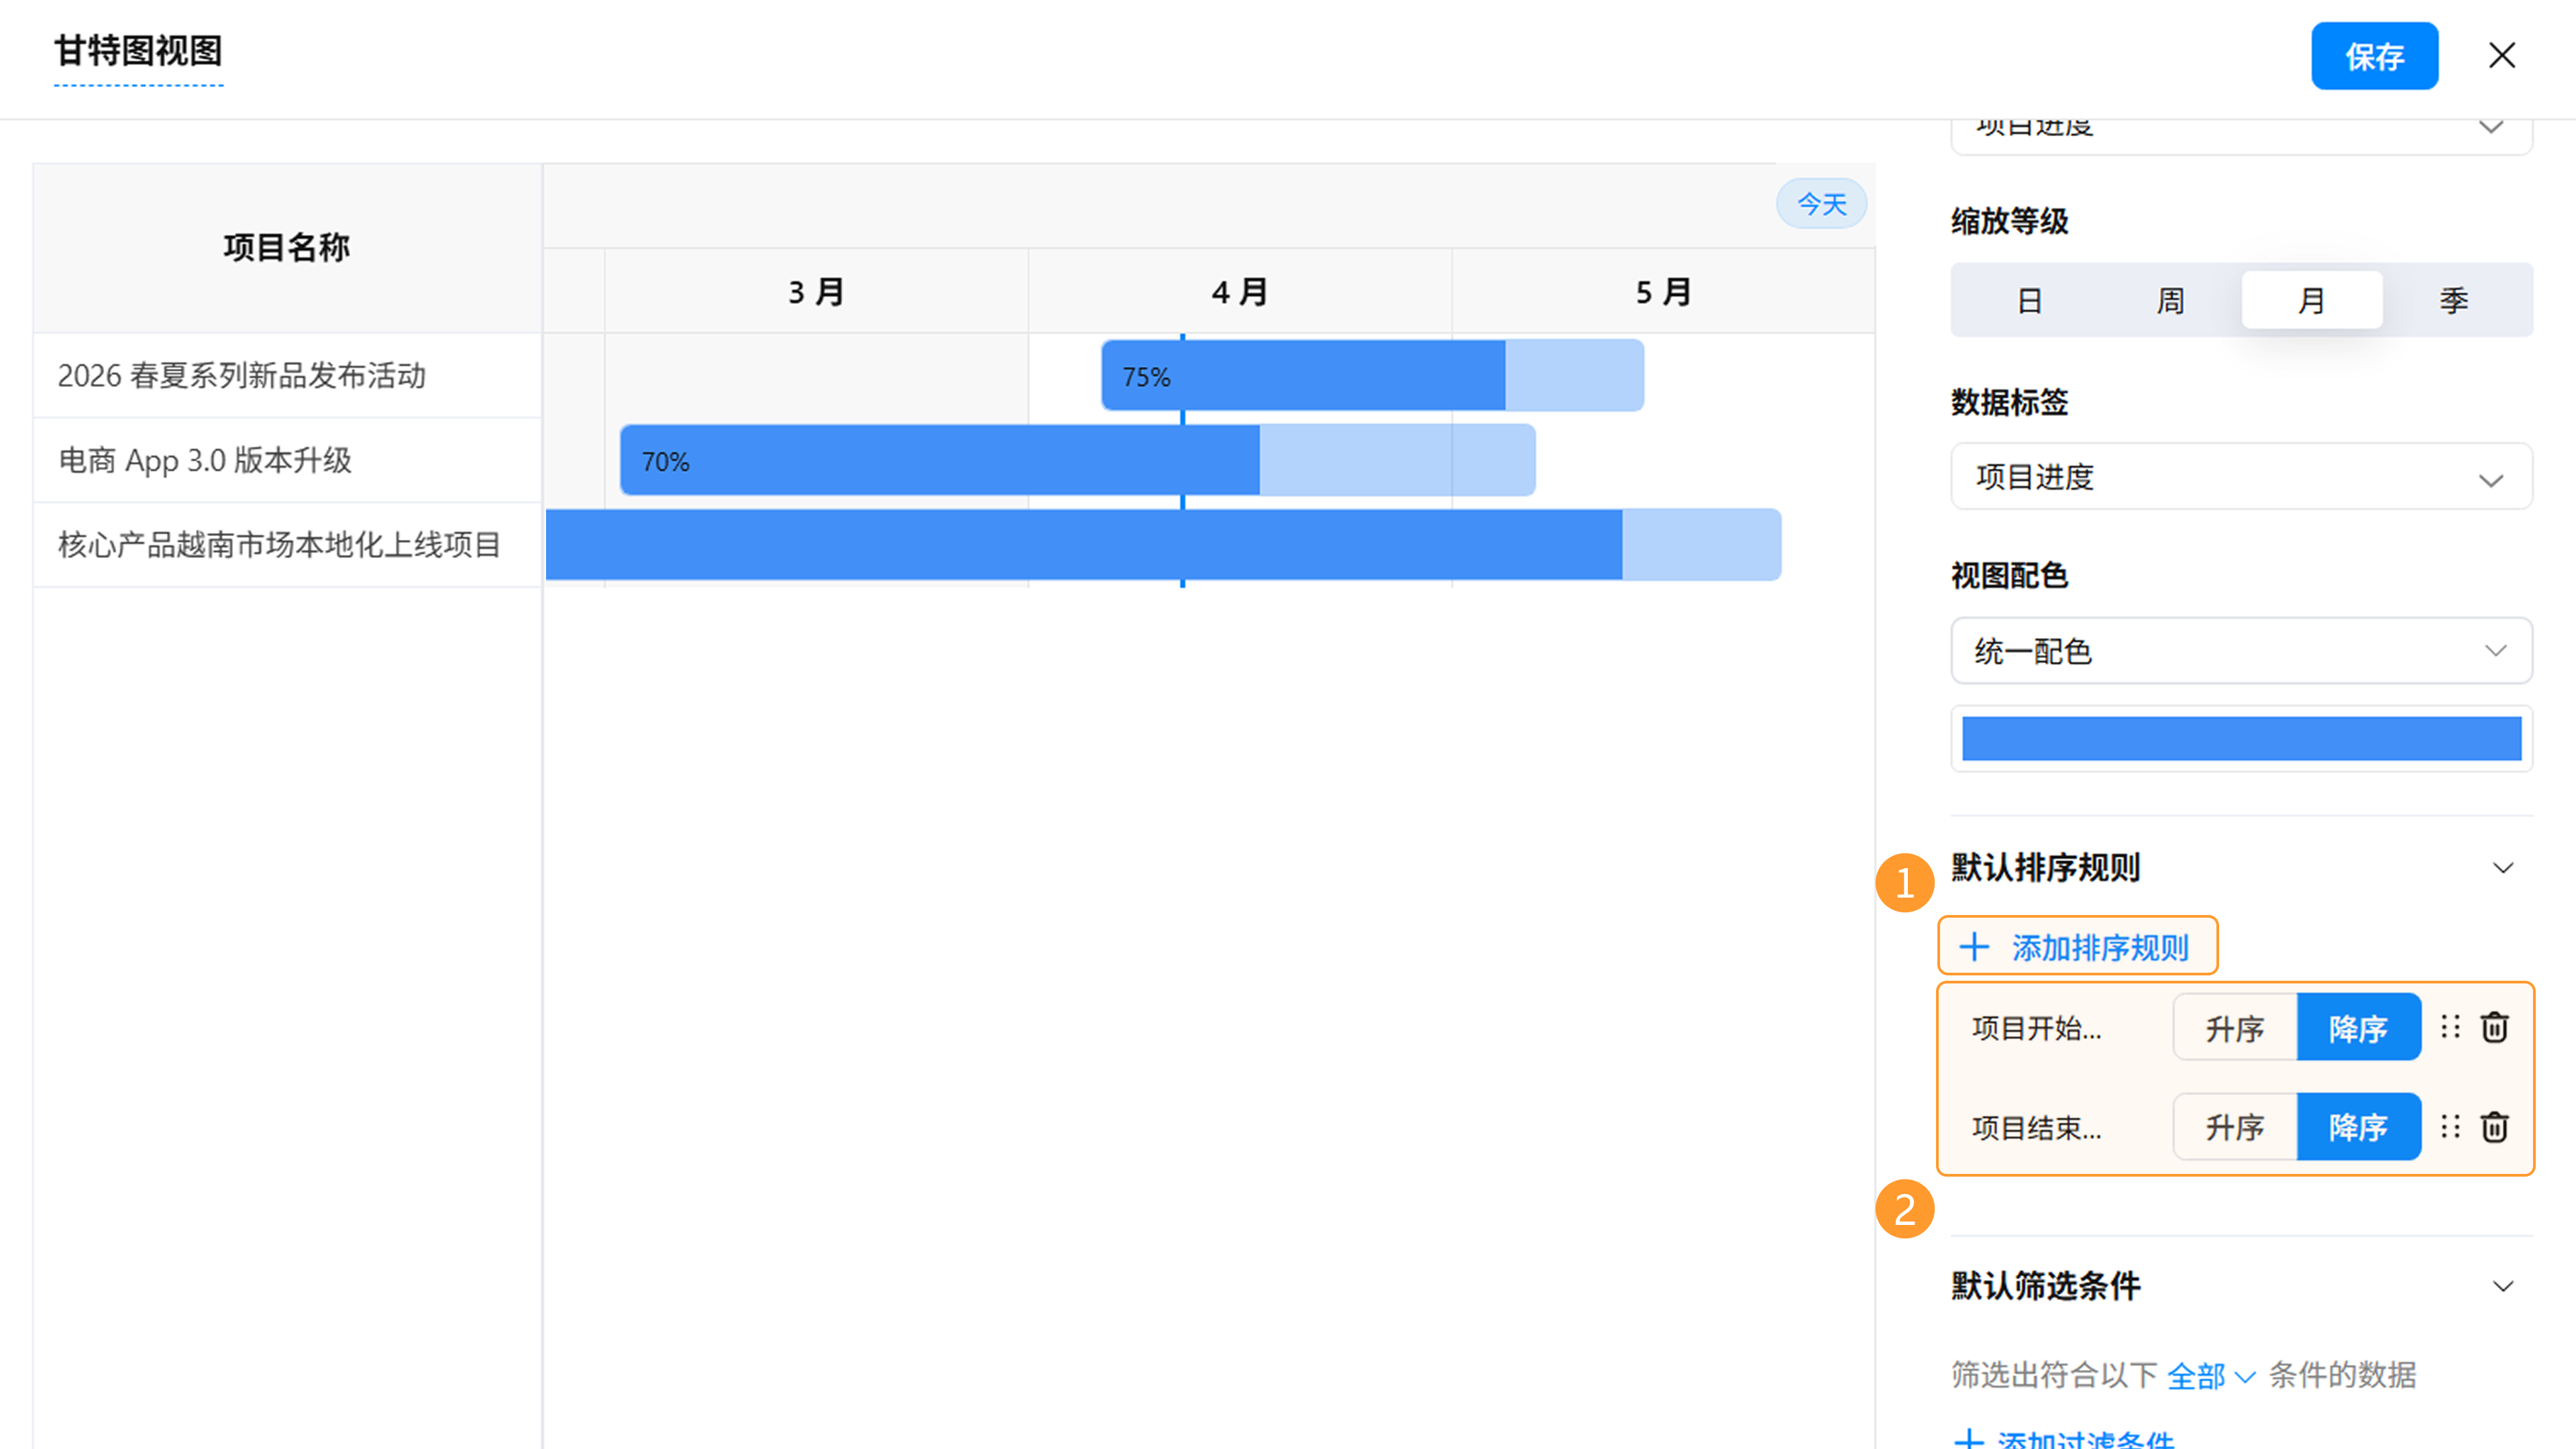This screenshot has height=1449, width=2576.
Task: Delete the 项目结束 sort rule with trash icon
Action: click(2494, 1127)
